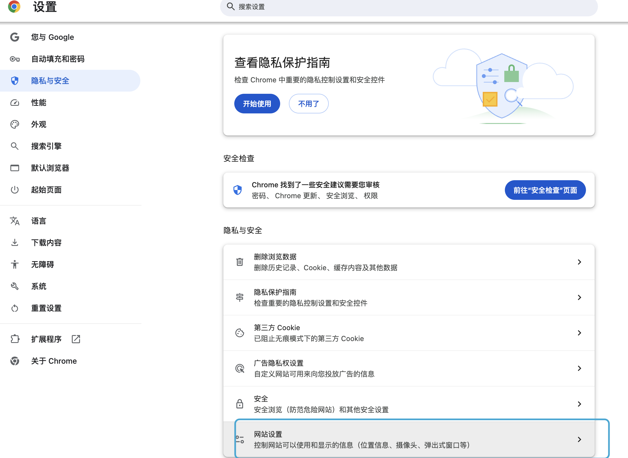Click the palette icon for 外观
This screenshot has height=458, width=628.
click(15, 124)
